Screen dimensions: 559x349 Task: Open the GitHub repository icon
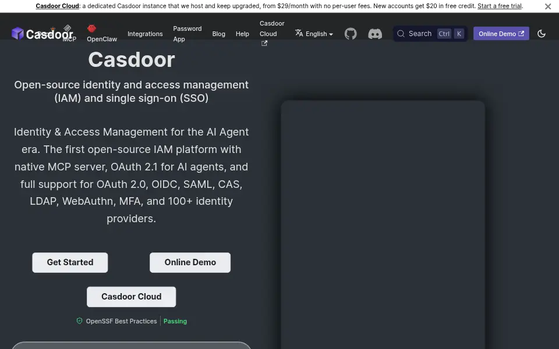[351, 34]
